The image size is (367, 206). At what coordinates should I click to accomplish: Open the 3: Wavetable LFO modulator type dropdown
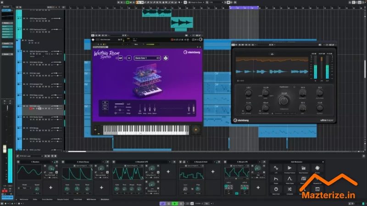(170, 162)
